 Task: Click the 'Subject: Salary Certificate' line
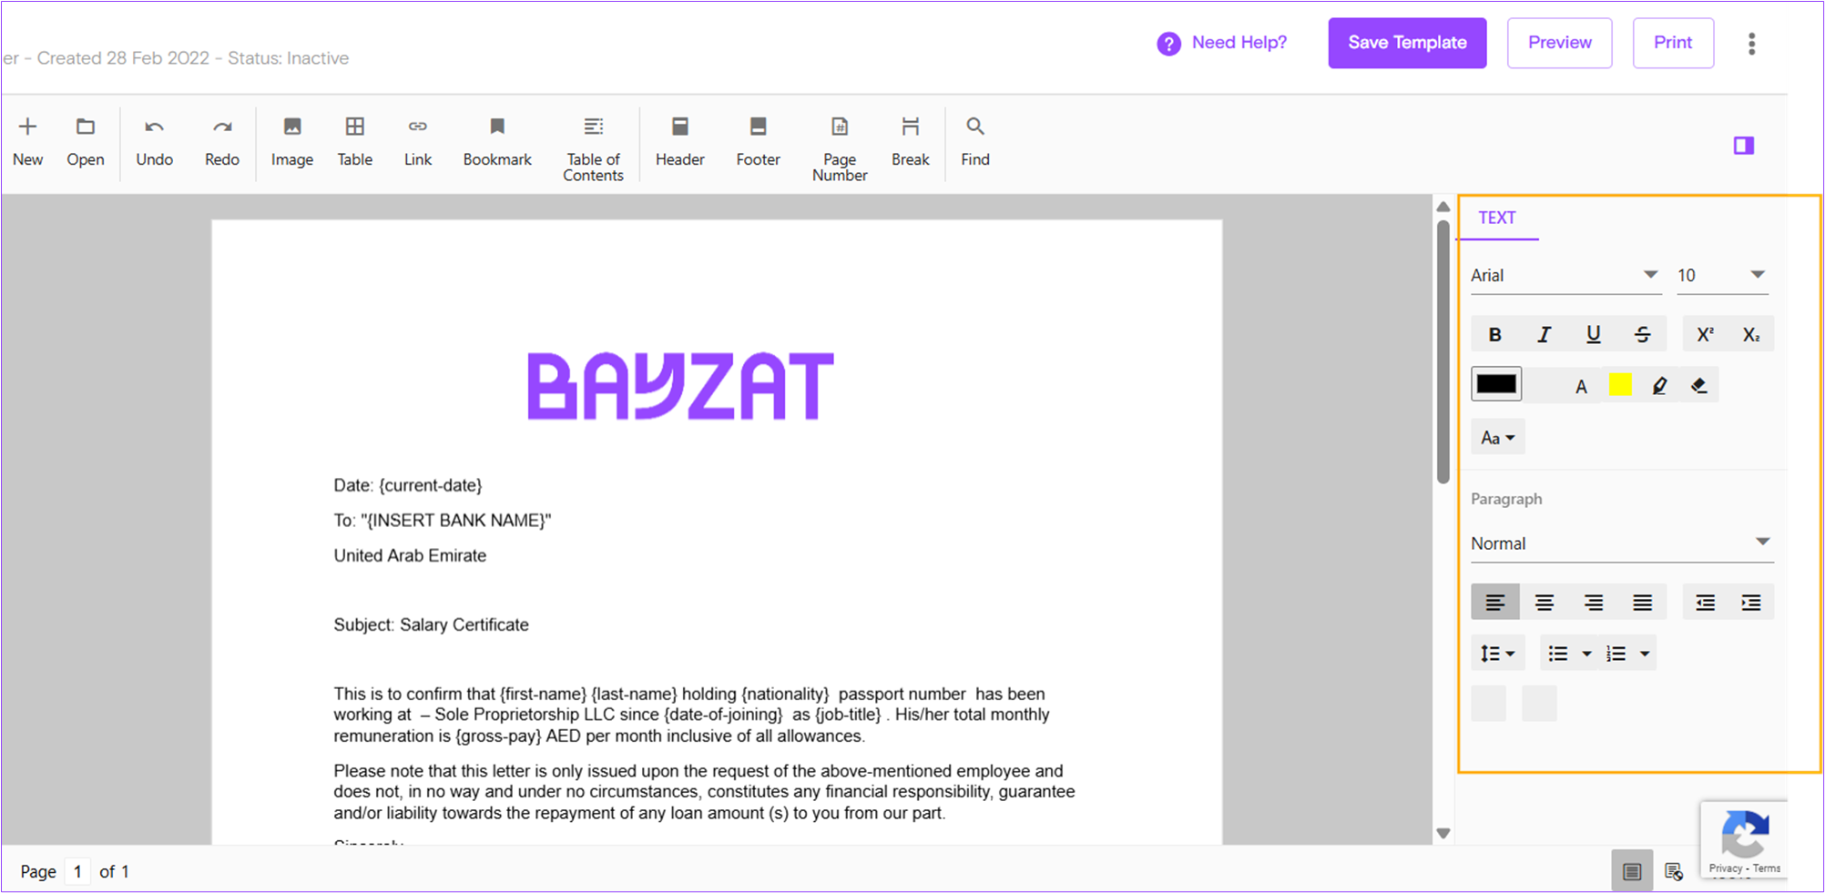(x=431, y=624)
